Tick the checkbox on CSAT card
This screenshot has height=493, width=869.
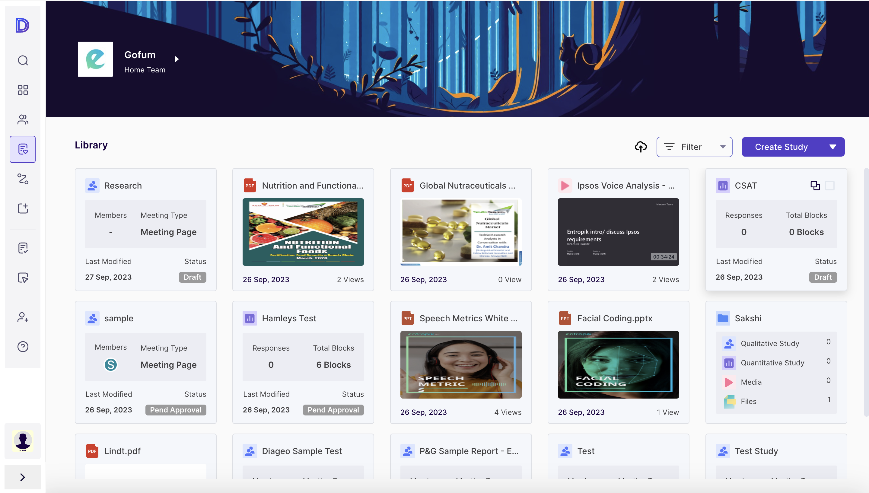click(x=830, y=185)
